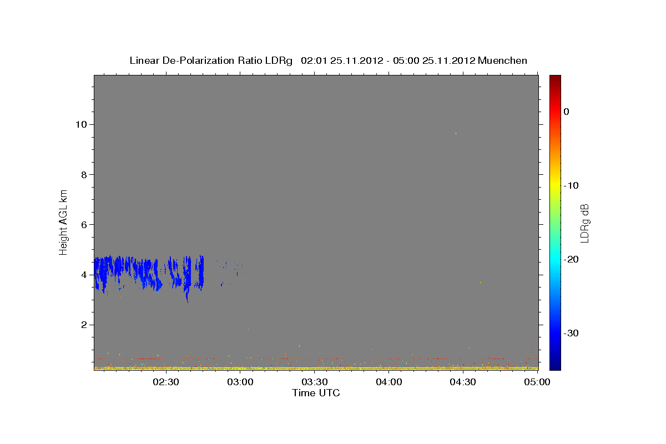Click the 03:30 time tick label
Image resolution: width=666 pixels, height=444 pixels.
click(x=315, y=382)
